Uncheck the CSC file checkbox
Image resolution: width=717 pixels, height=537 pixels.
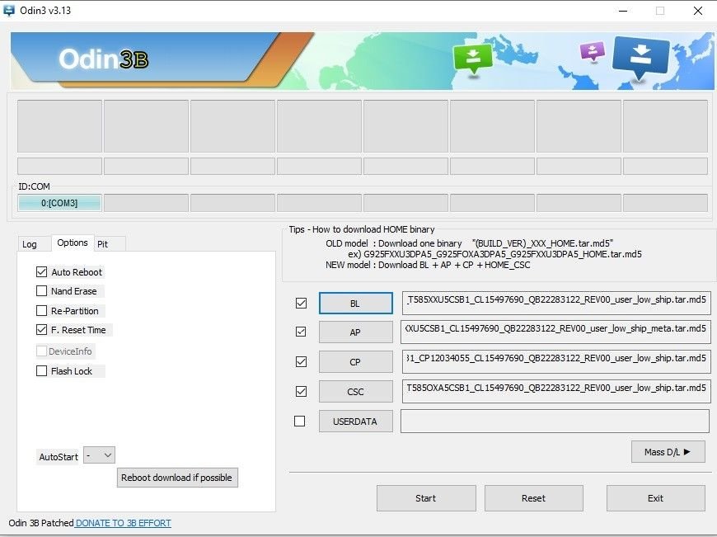[x=301, y=392]
